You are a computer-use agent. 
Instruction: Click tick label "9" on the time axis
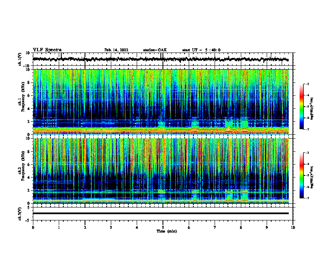267,227
